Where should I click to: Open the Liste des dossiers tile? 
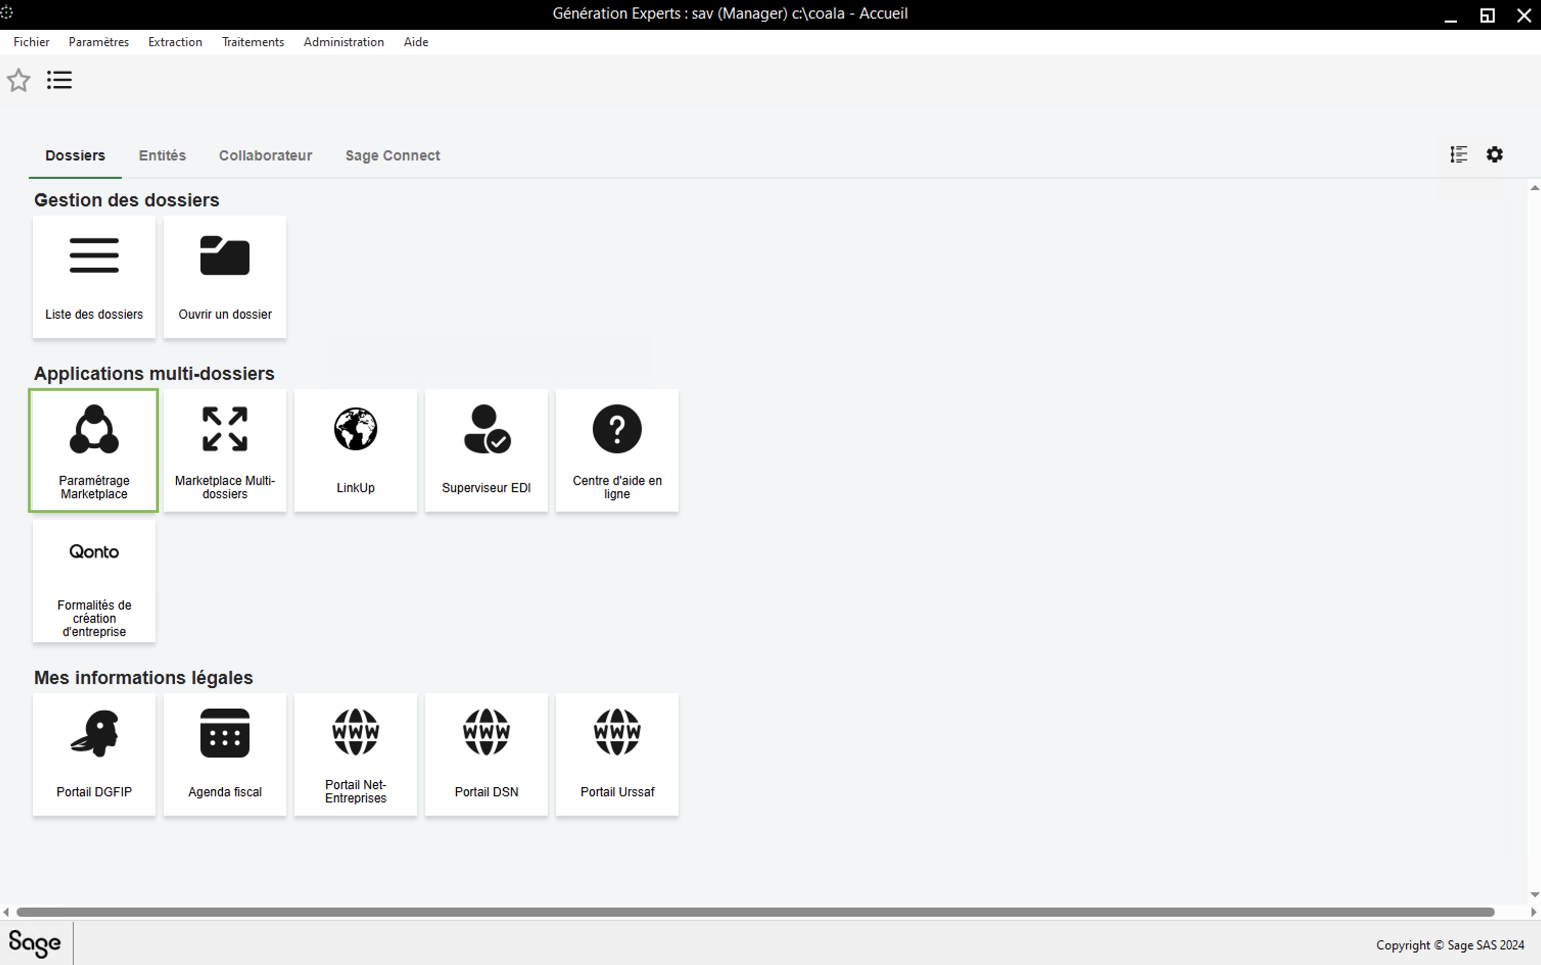click(x=94, y=277)
